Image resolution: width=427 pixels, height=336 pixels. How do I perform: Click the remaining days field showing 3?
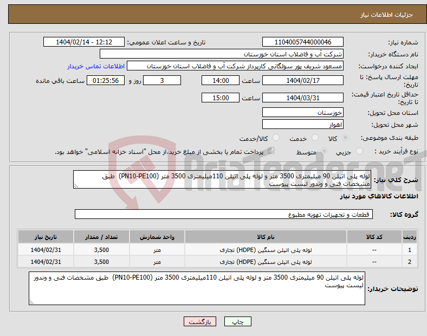pos(162,80)
